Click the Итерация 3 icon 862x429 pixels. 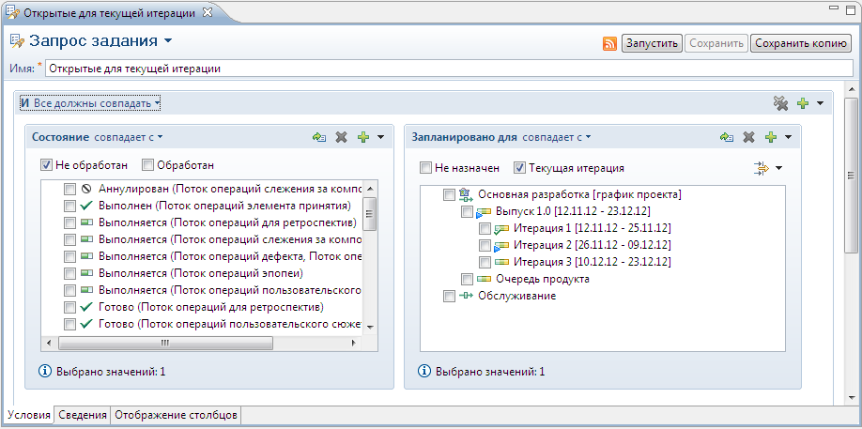point(502,262)
